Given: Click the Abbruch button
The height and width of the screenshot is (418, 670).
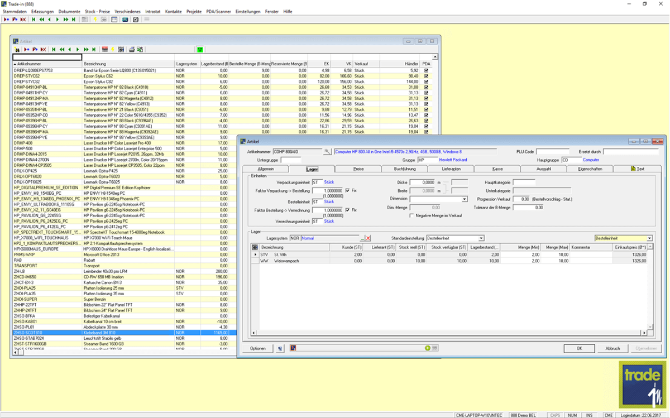Looking at the screenshot, I should (x=613, y=348).
